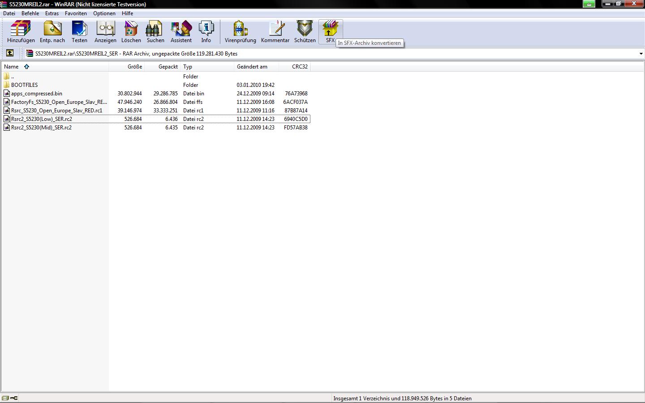Click the Anzeigen view icon

[105, 29]
